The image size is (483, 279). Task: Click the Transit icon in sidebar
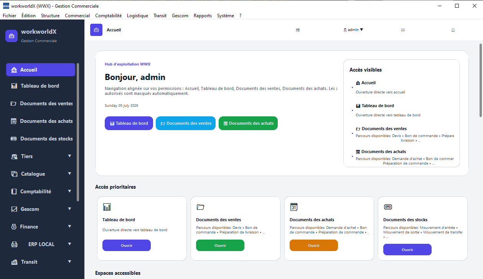tap(14, 262)
